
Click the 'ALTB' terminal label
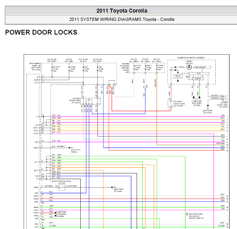(x=36, y=80)
